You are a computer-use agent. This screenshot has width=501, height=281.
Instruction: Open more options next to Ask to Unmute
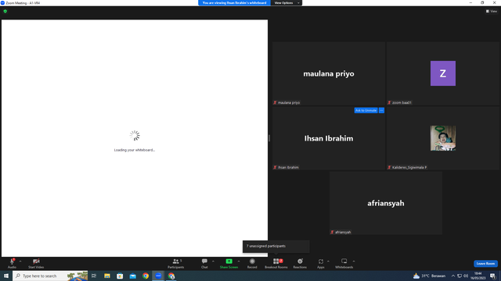pyautogui.click(x=381, y=110)
